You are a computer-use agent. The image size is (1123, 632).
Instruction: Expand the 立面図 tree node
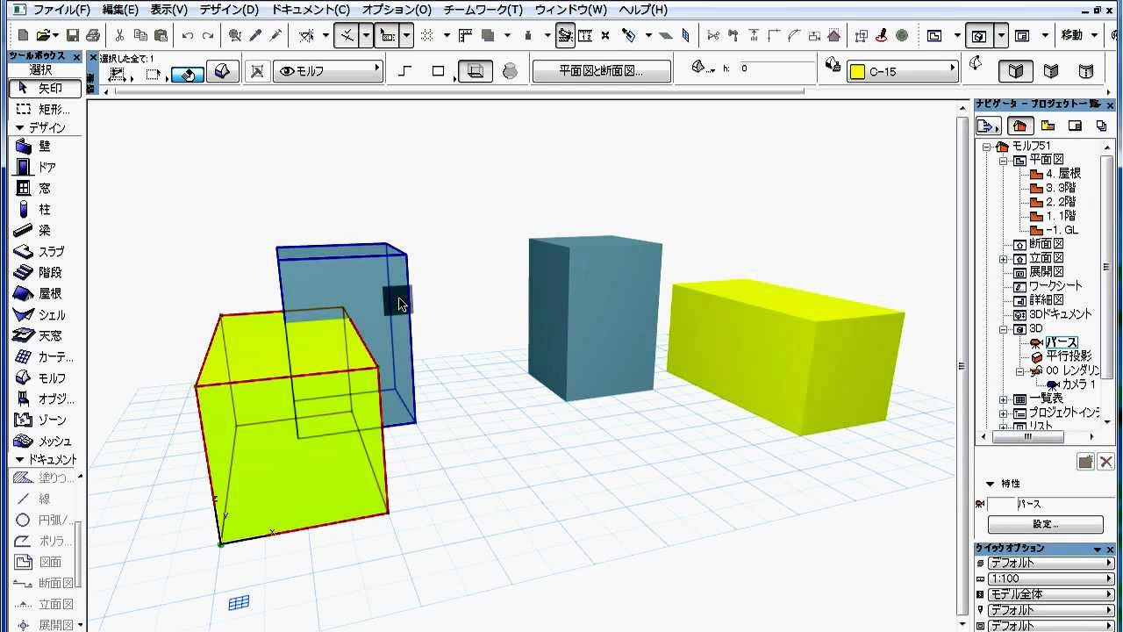pyautogui.click(x=1004, y=258)
